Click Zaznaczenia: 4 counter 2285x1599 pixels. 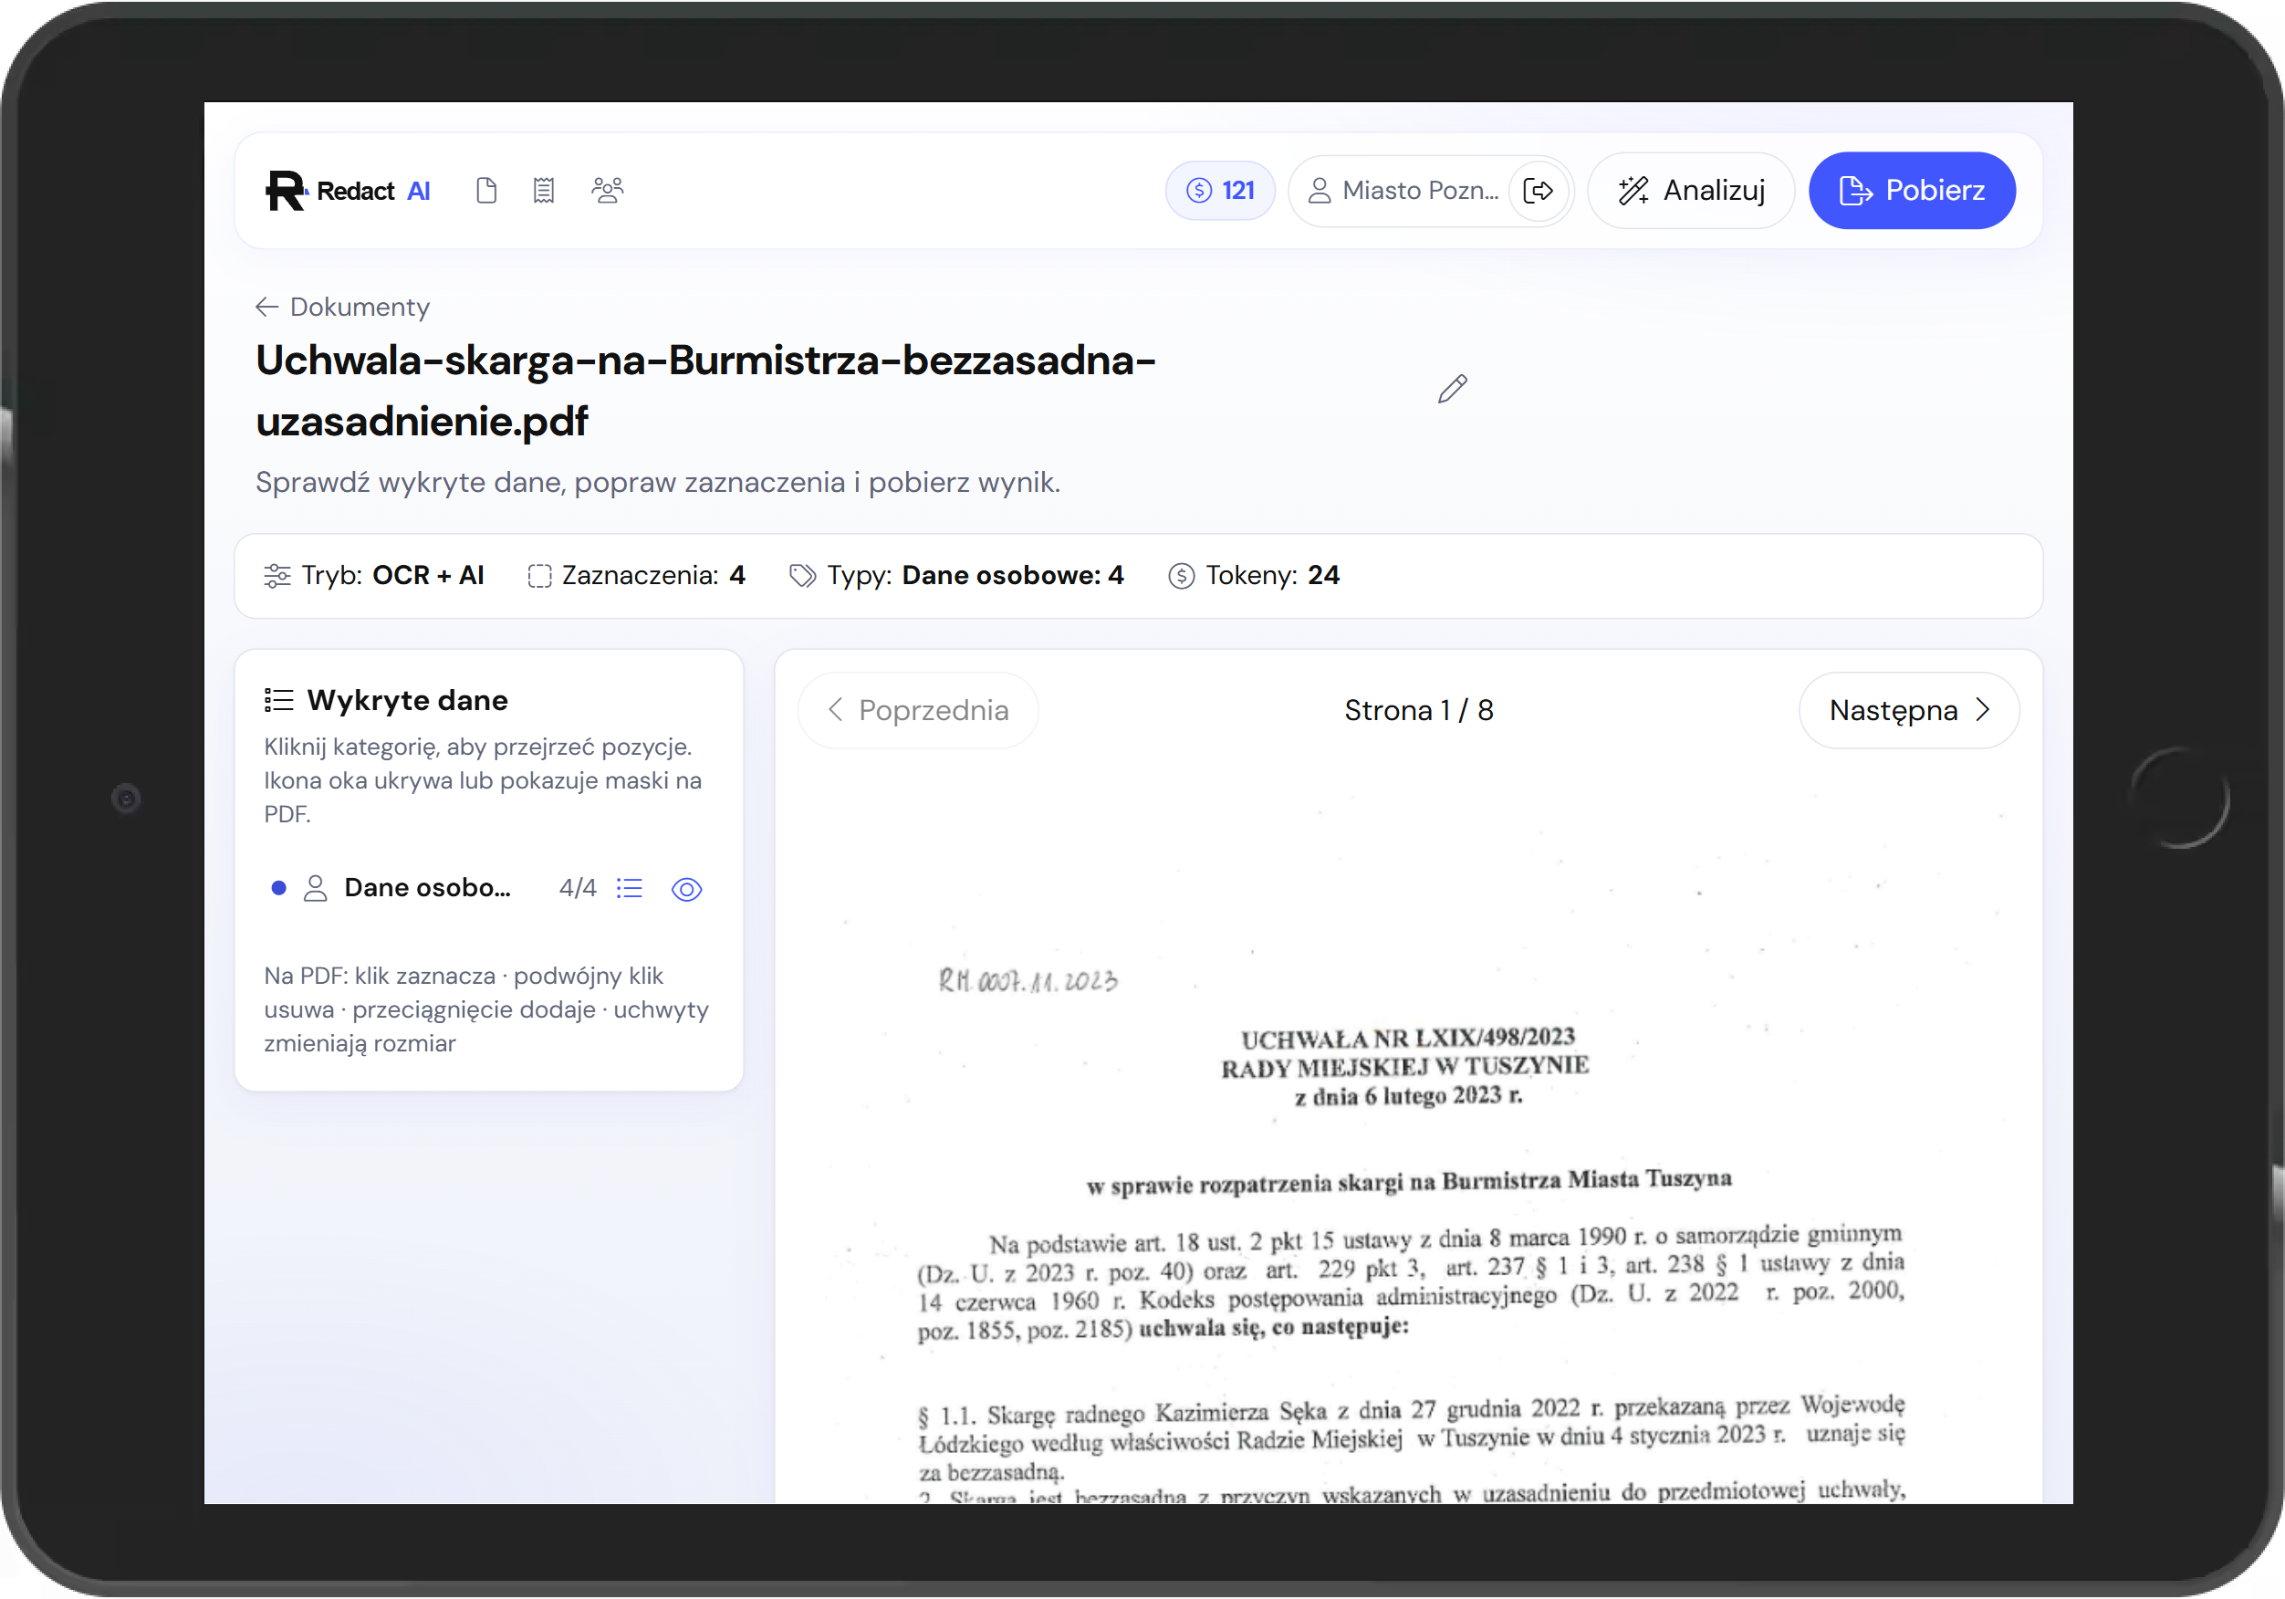pos(636,576)
